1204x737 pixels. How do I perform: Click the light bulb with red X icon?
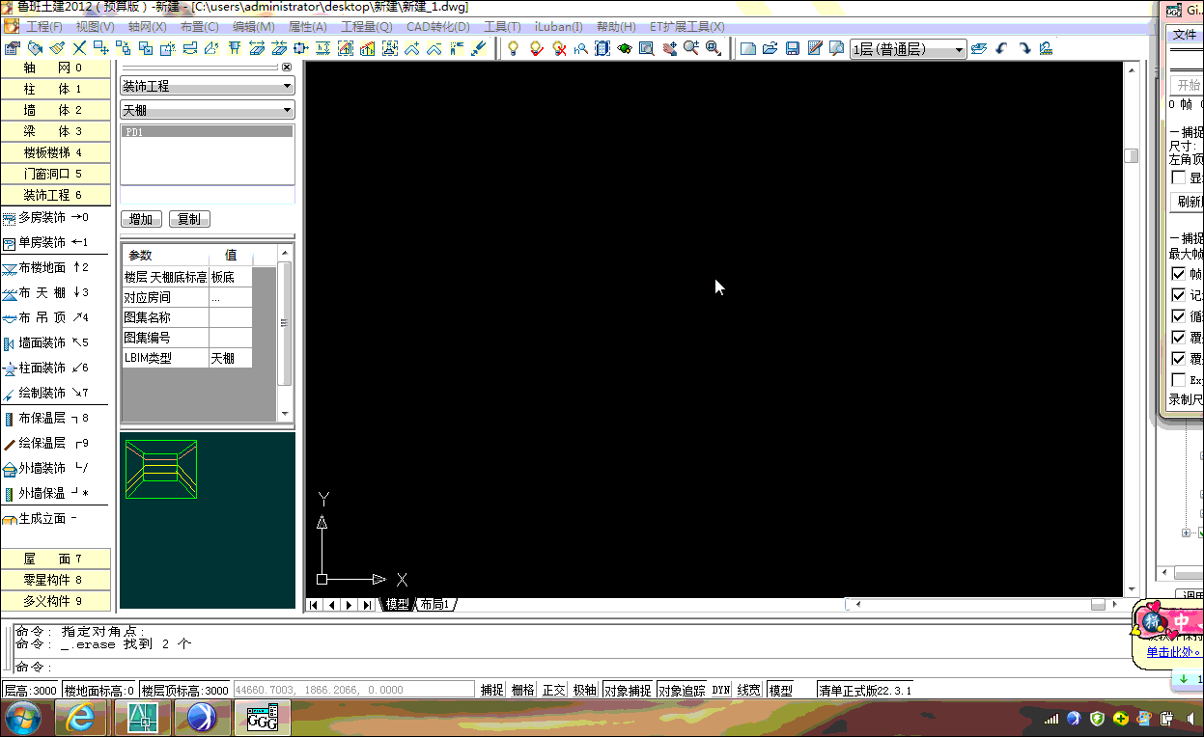point(559,48)
